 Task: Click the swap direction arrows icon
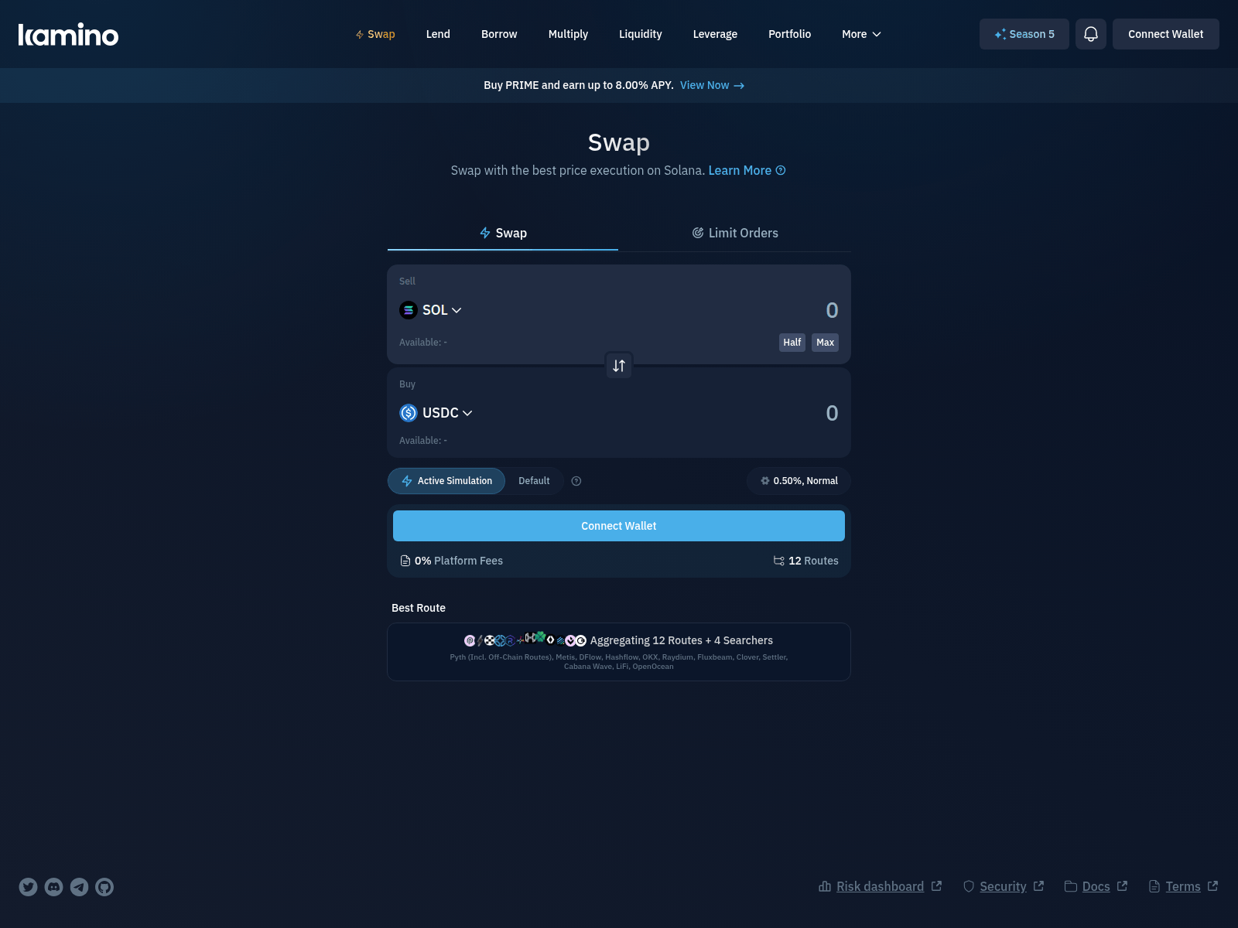[x=619, y=366]
